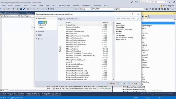The width and height of the screenshot is (176, 99).
Task: Click the Save icon in toolbar
Action: [x=21, y=9]
